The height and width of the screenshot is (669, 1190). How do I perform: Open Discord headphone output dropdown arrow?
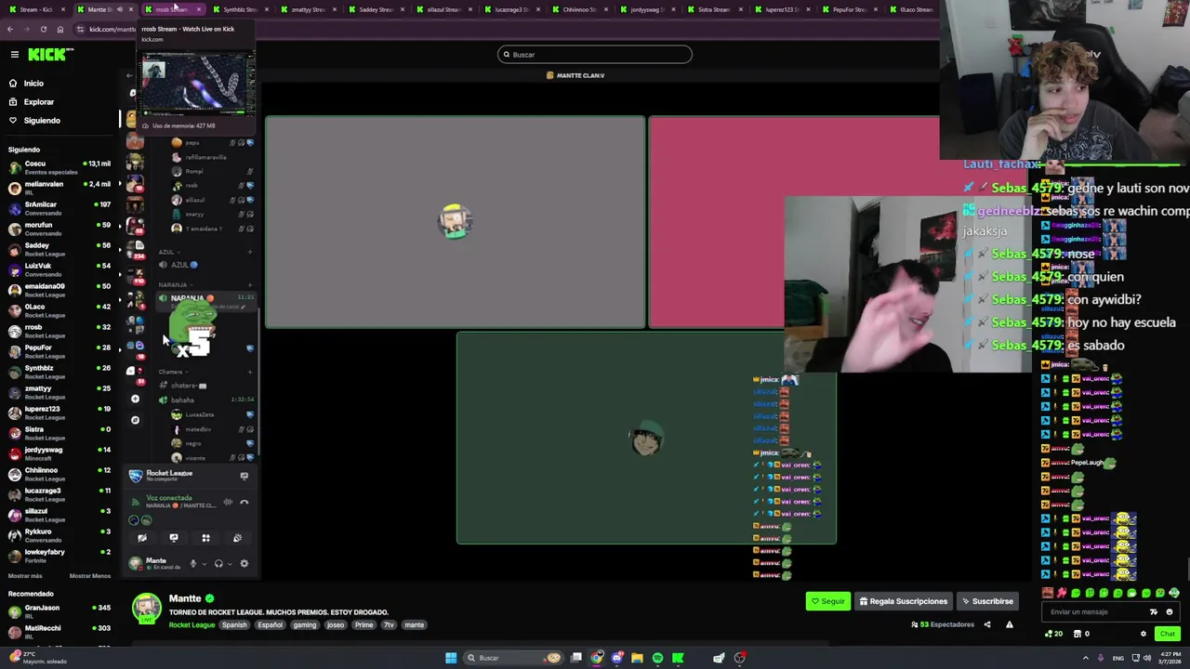[229, 563]
